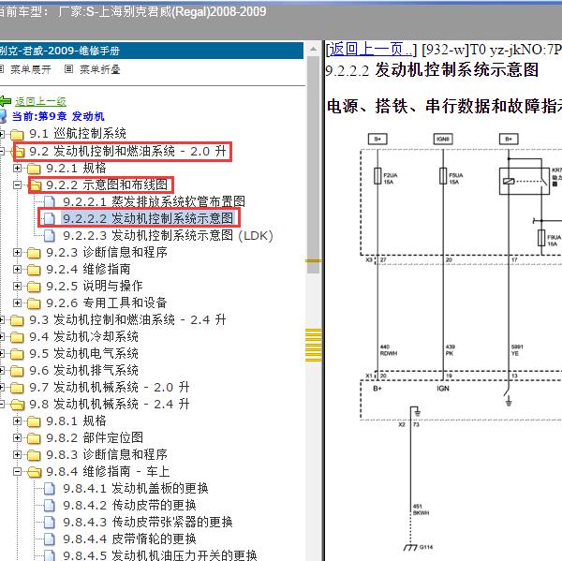The width and height of the screenshot is (562, 561).
Task: Click the 9.4 发动机冷却系统 folder icon
Action: coord(17,336)
